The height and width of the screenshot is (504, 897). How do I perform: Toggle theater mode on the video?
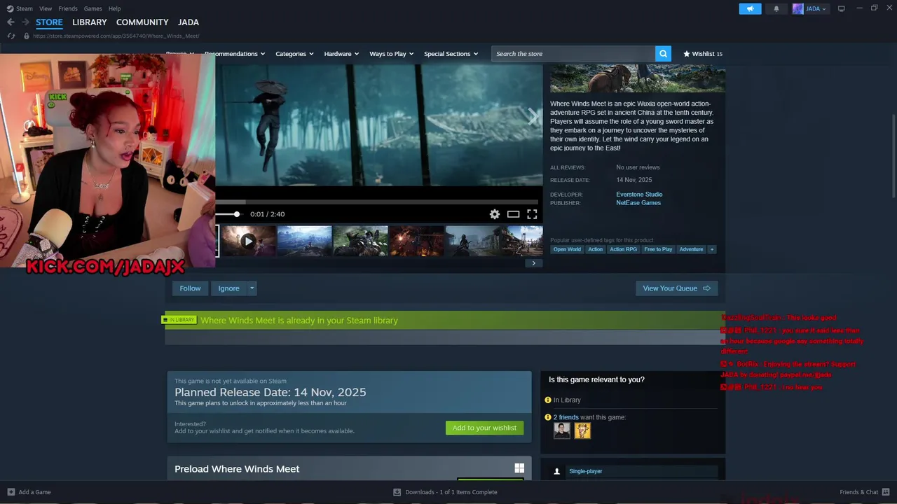click(x=513, y=214)
